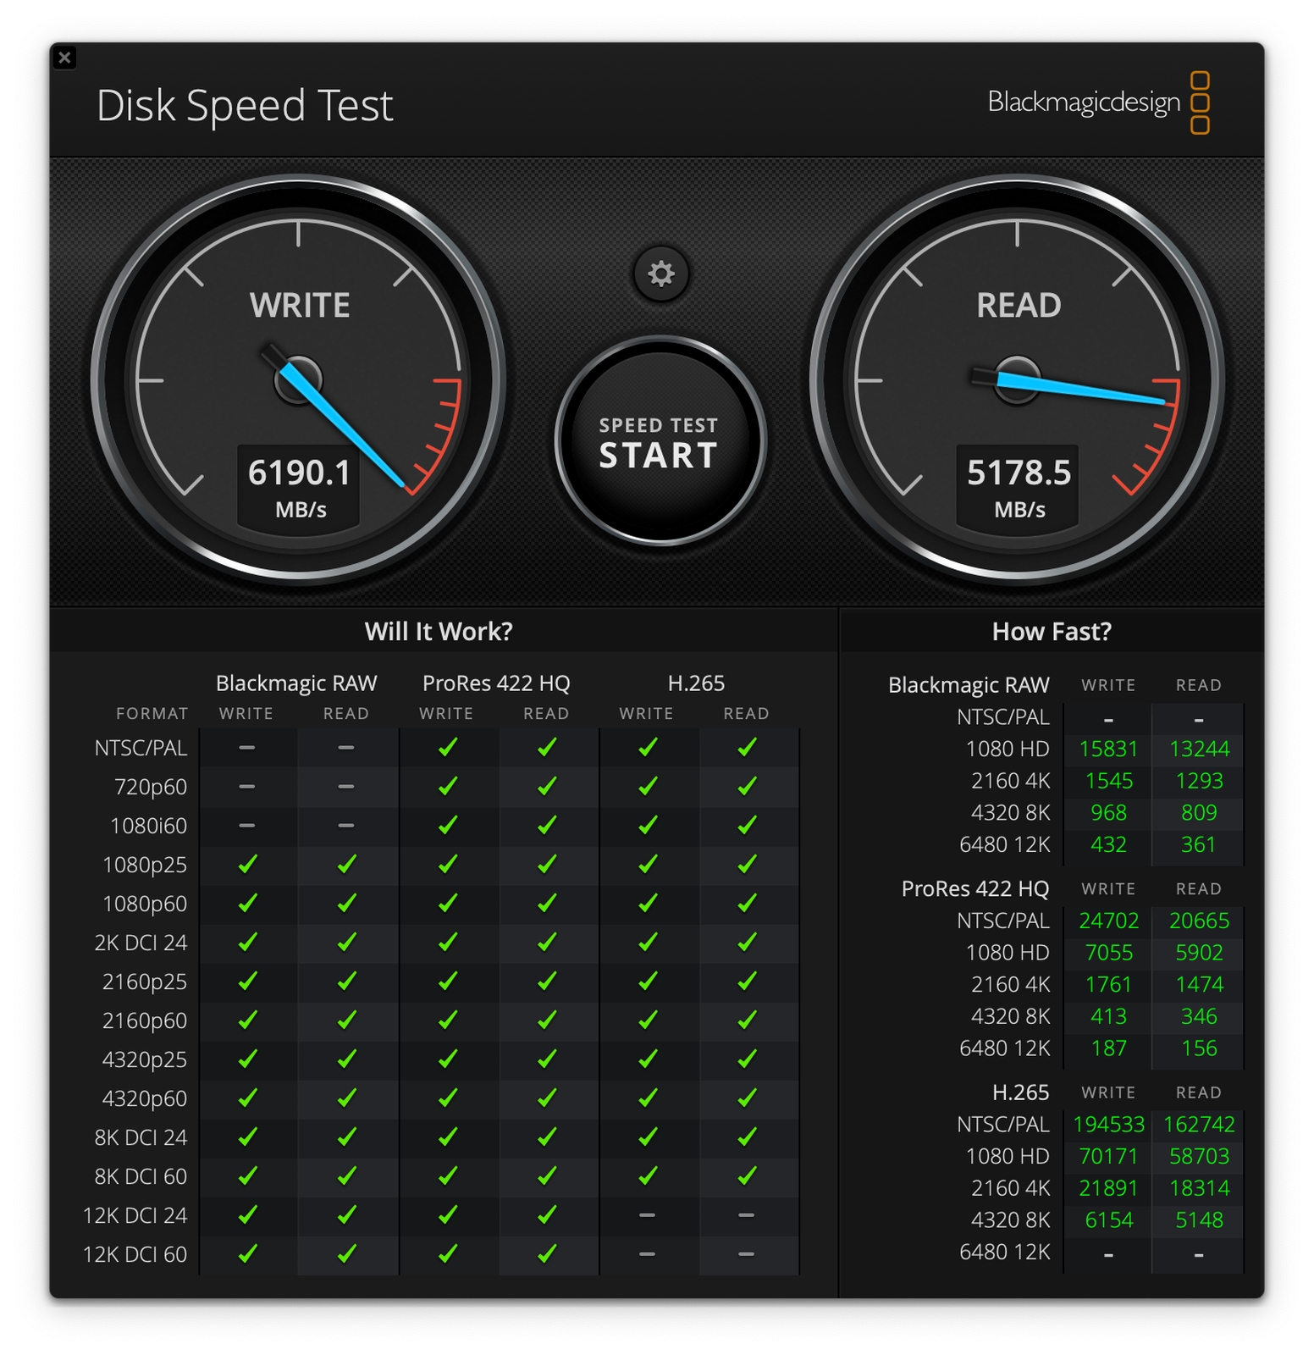The width and height of the screenshot is (1314, 1355).
Task: Click the Blackmagic RAW read dash for 720p60
Action: click(x=346, y=787)
